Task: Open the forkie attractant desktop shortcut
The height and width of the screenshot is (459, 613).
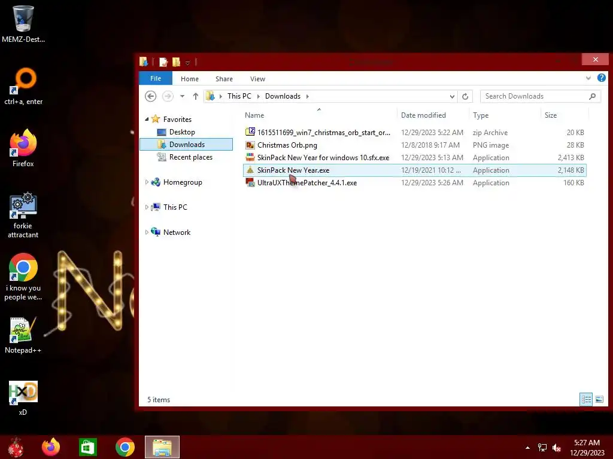Action: pos(23,215)
